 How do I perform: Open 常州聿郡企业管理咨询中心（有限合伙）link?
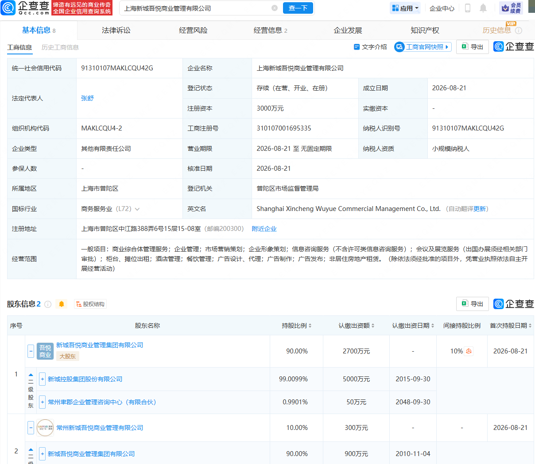[x=102, y=402]
